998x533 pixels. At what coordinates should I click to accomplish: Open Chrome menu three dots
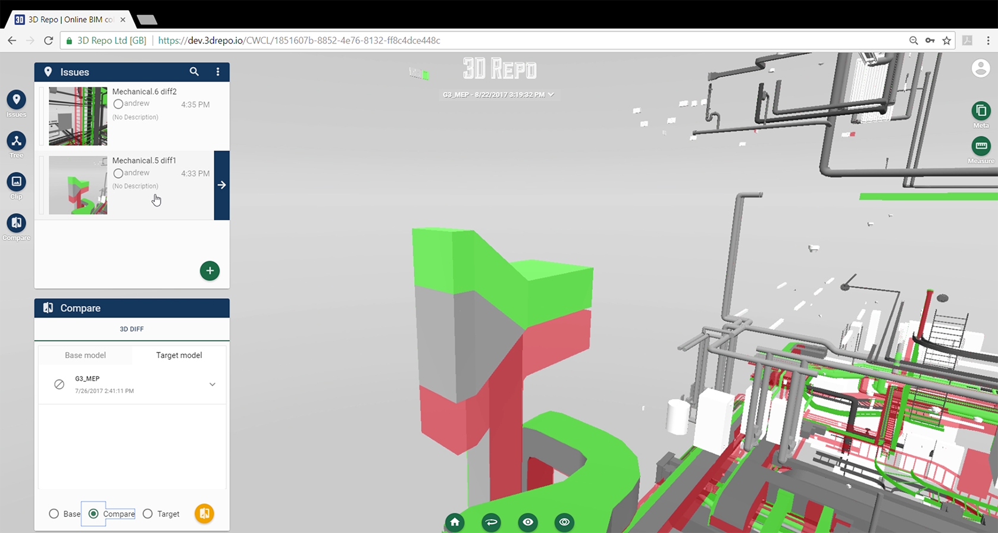tap(988, 40)
